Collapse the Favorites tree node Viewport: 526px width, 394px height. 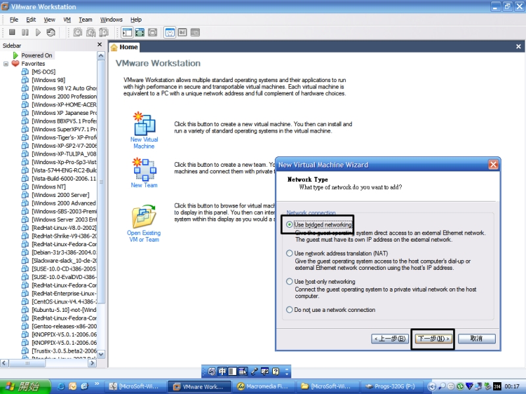[x=6, y=64]
